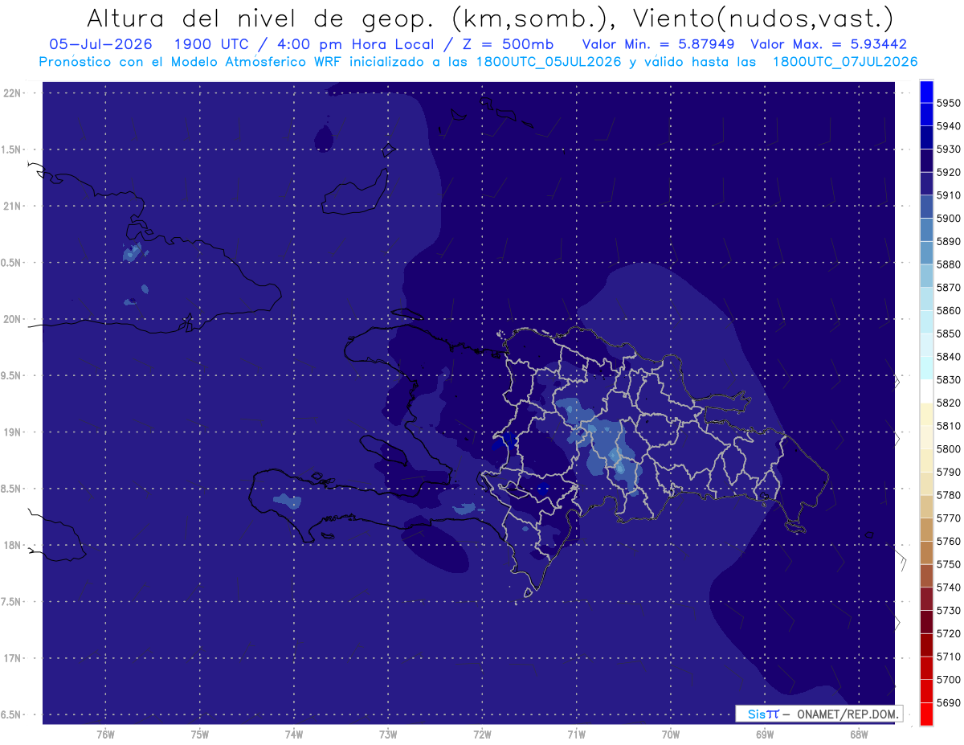Viewport: 964px width, 745px height.
Task: Click the white legend swatch between 5820 and 5830
Action: click(926, 391)
